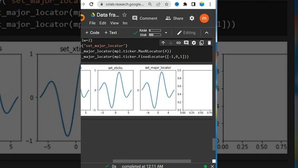
Task: Open the cell settings gear
Action: [x=194, y=43]
